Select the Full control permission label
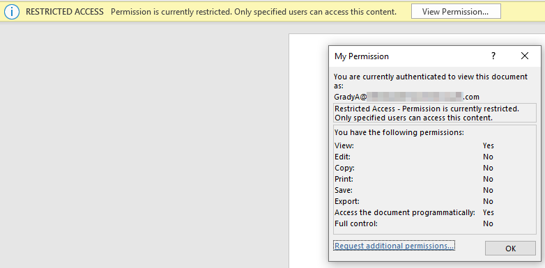Image resolution: width=545 pixels, height=268 pixels. click(x=356, y=223)
